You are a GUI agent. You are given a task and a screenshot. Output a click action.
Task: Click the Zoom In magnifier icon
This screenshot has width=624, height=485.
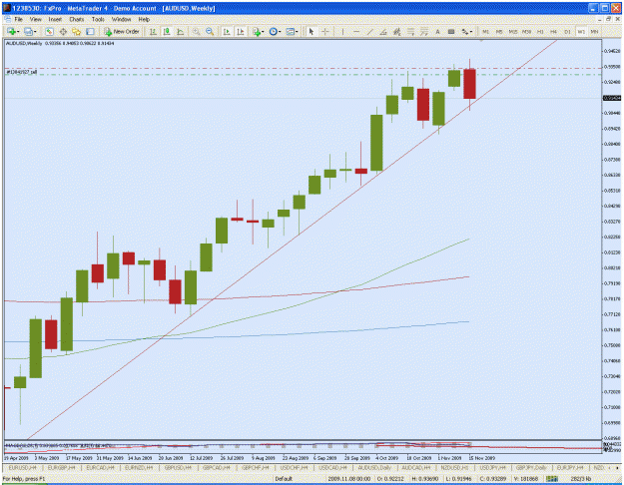[x=196, y=31]
